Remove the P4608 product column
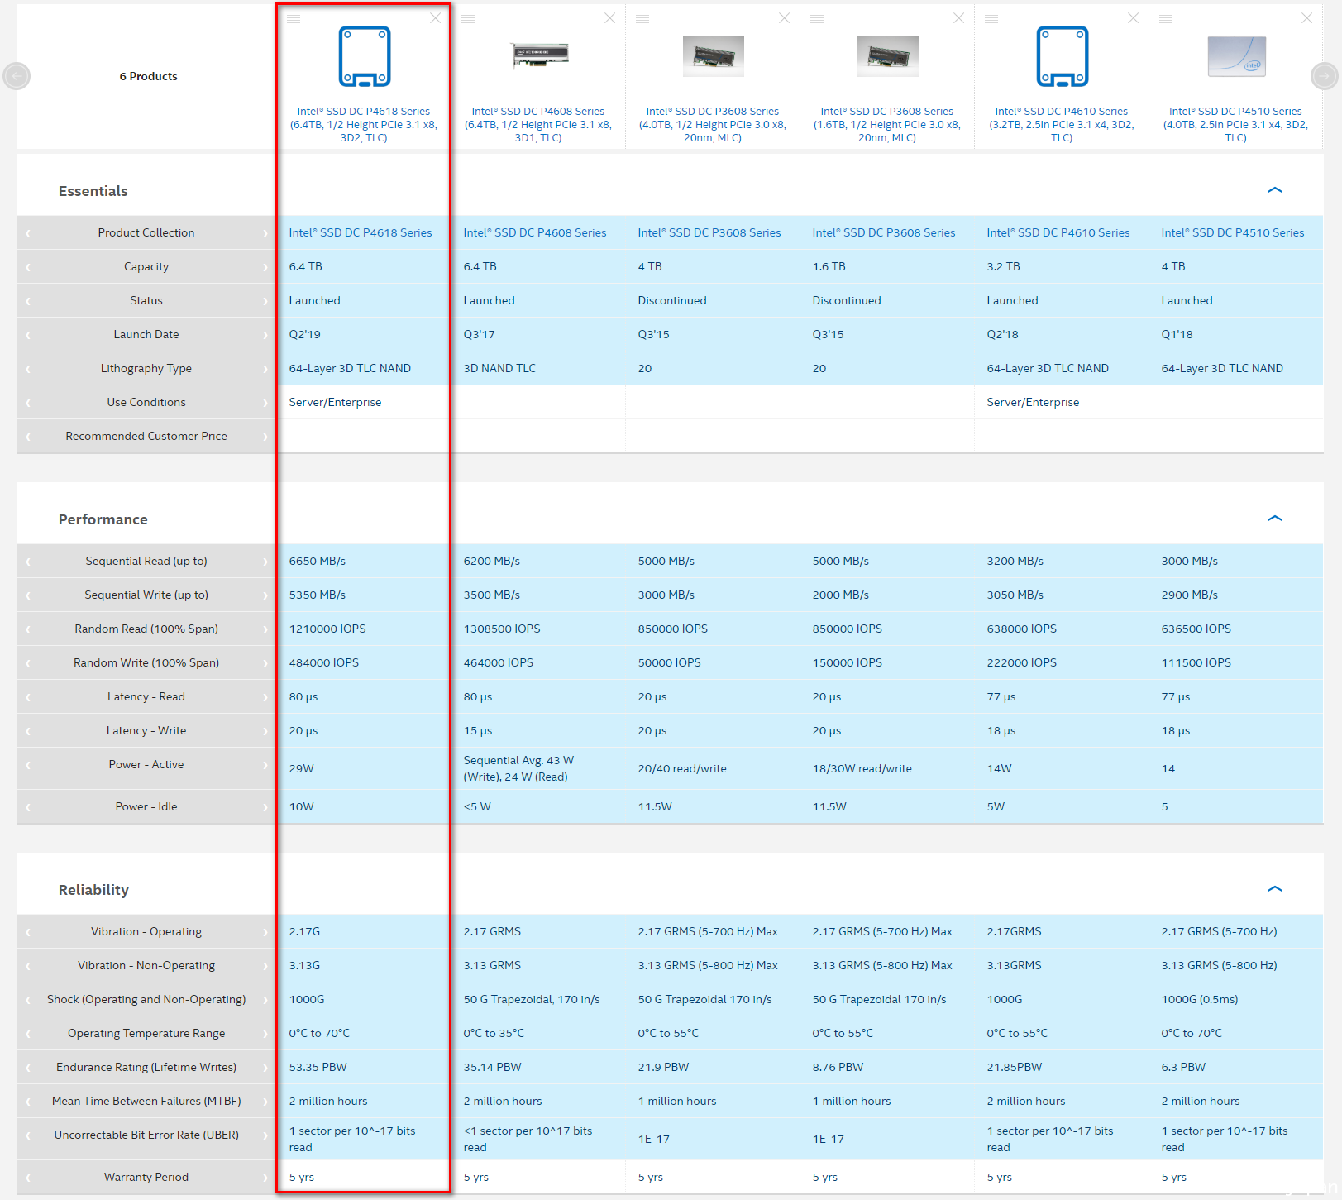This screenshot has width=1342, height=1200. pyautogui.click(x=609, y=18)
